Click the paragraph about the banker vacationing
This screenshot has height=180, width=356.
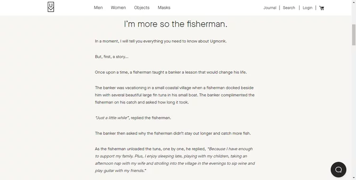point(175,95)
